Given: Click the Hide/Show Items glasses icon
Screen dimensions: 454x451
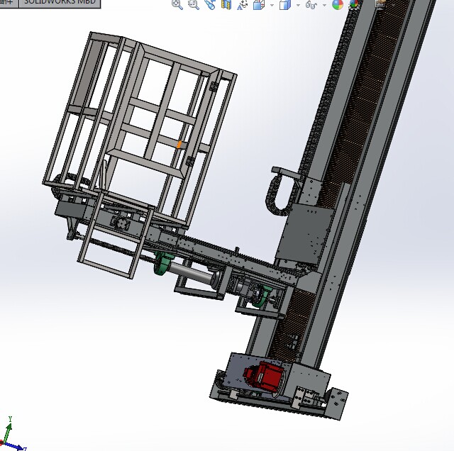Looking at the screenshot, I should [x=311, y=4].
